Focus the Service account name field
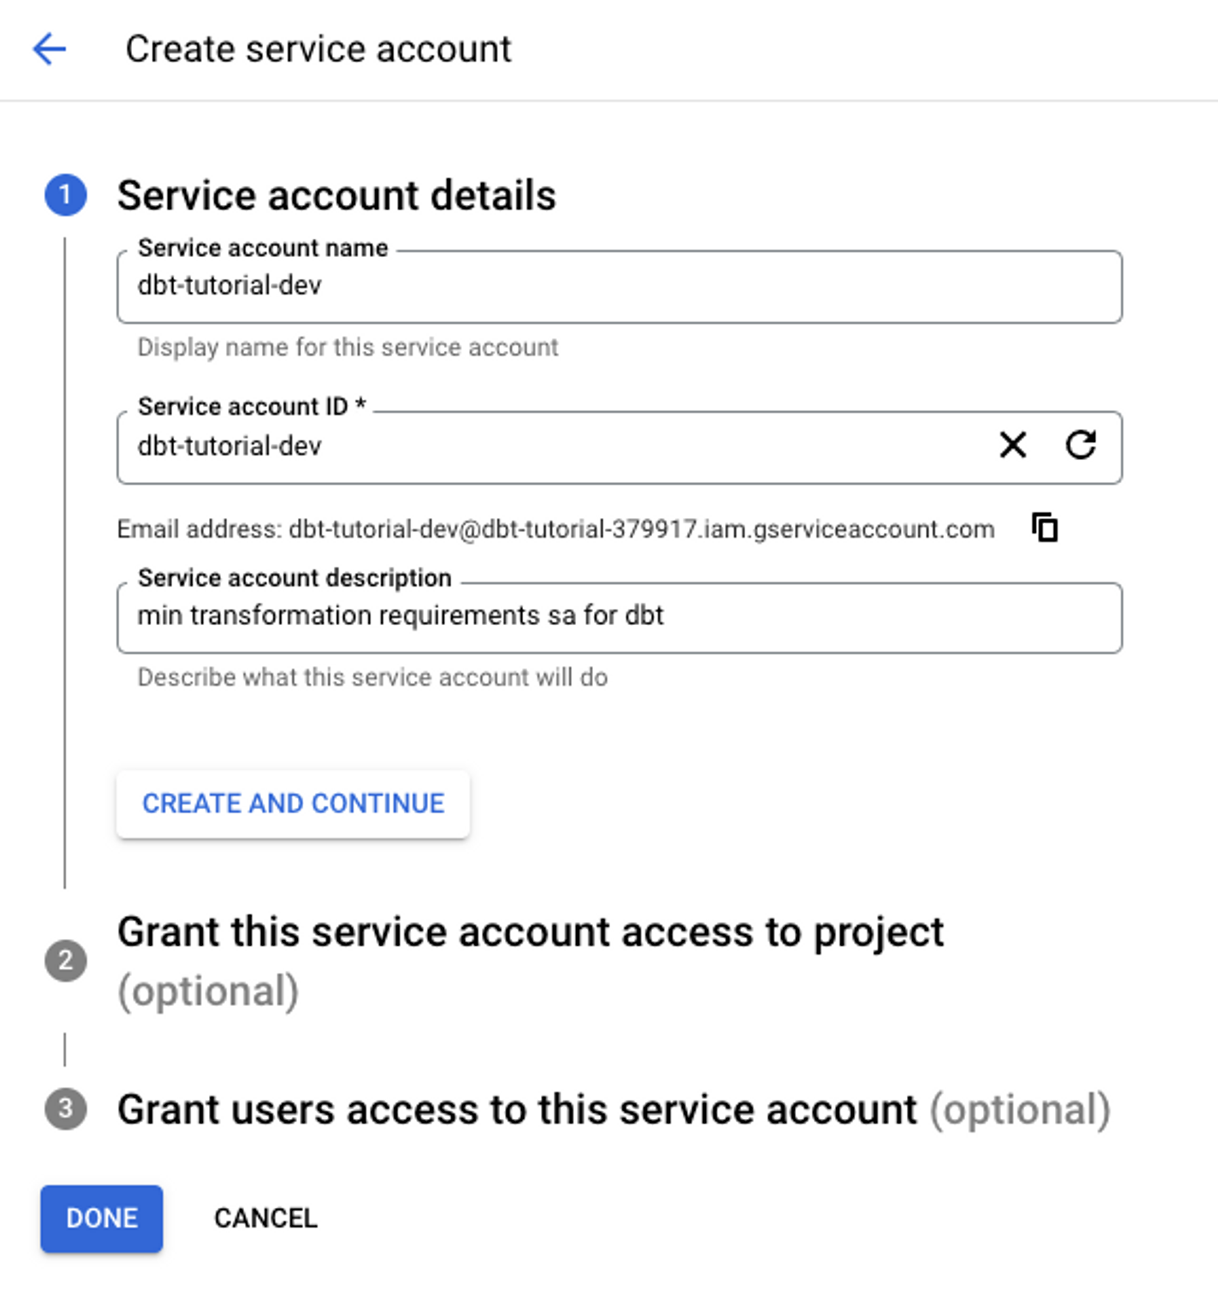 click(x=619, y=287)
